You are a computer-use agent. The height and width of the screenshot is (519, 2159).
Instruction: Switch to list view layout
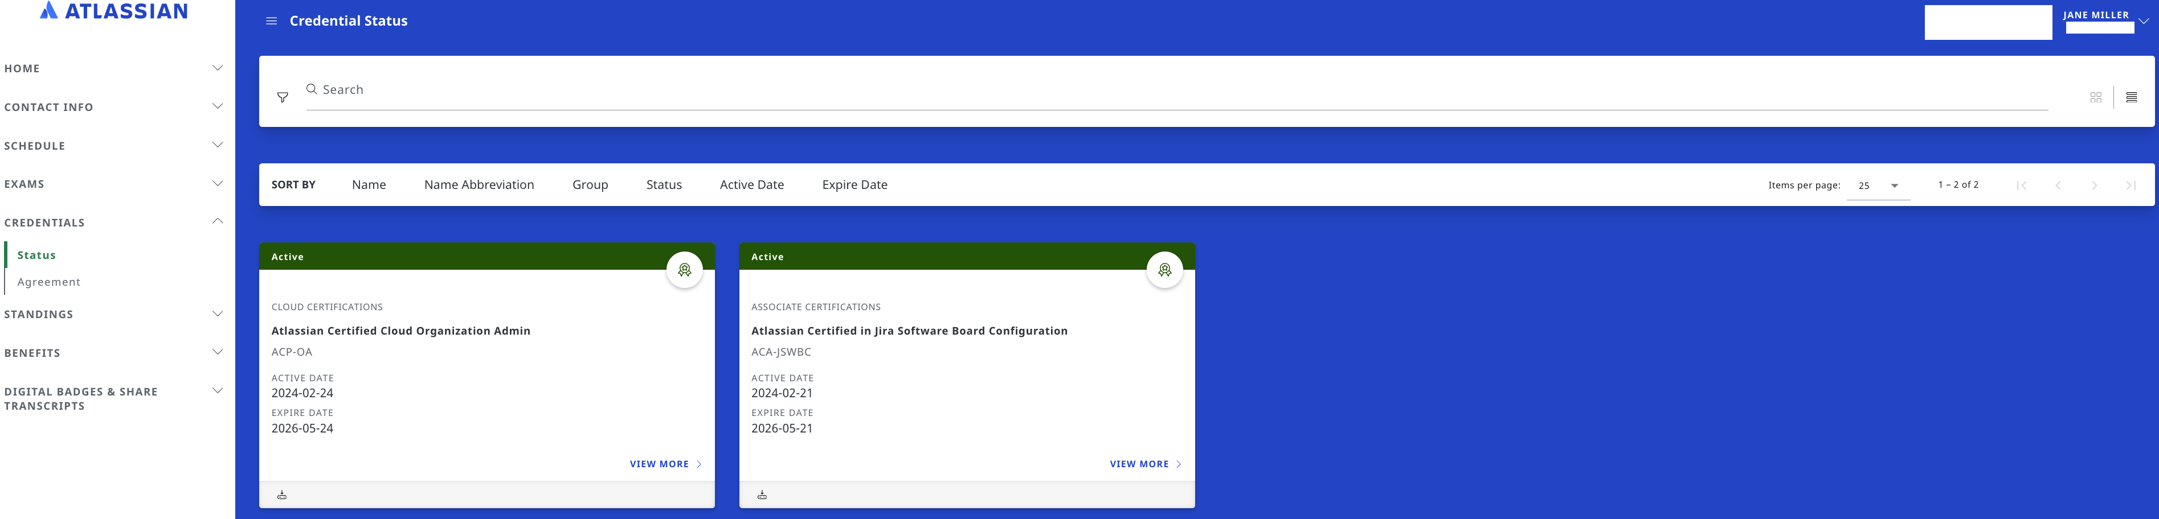tap(2131, 97)
